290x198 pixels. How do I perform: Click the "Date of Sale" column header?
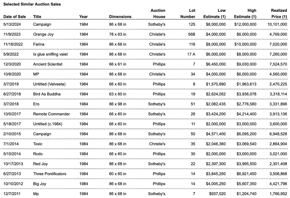[x=15, y=17]
